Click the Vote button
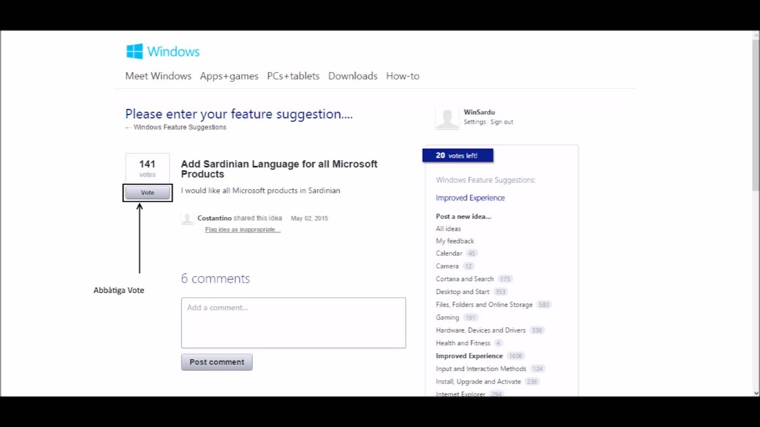Image resolution: width=760 pixels, height=427 pixels. (x=147, y=193)
